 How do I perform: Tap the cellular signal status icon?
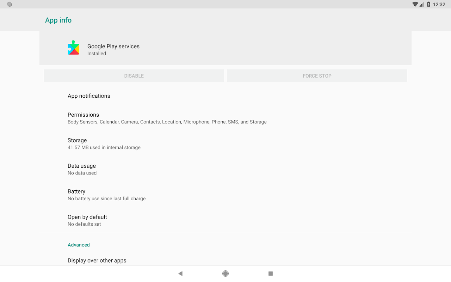[422, 5]
